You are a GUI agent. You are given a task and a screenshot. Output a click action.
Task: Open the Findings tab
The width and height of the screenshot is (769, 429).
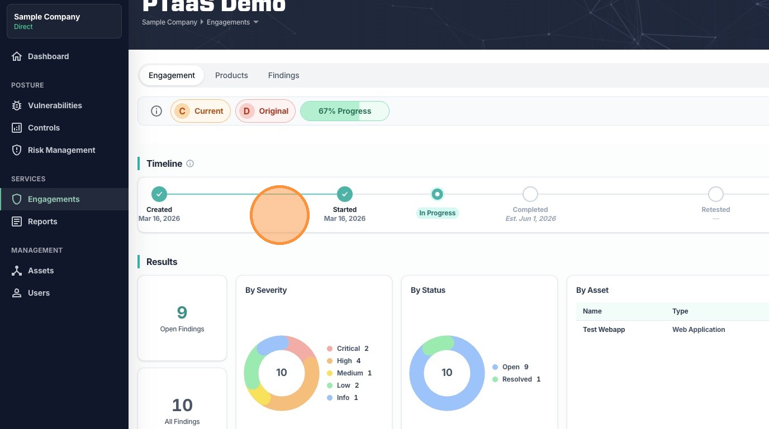(x=283, y=75)
